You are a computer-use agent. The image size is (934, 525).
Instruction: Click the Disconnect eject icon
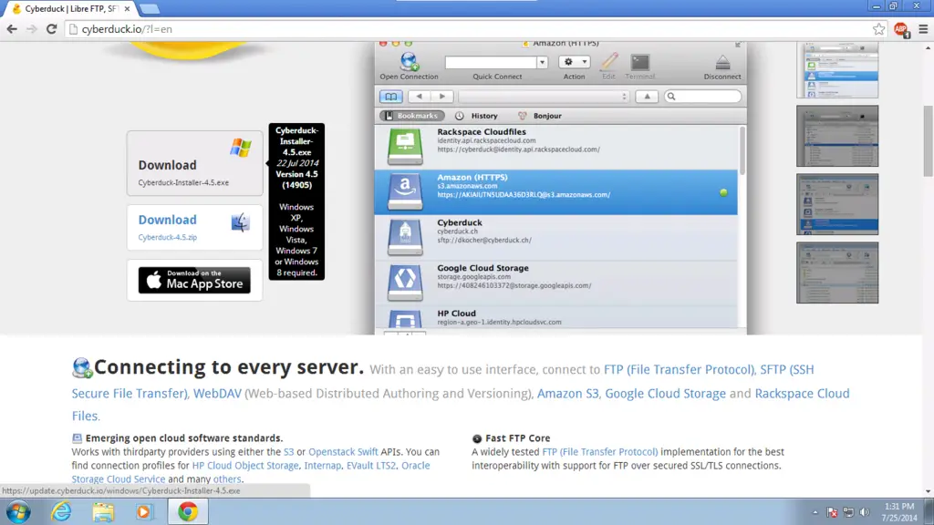click(x=722, y=62)
